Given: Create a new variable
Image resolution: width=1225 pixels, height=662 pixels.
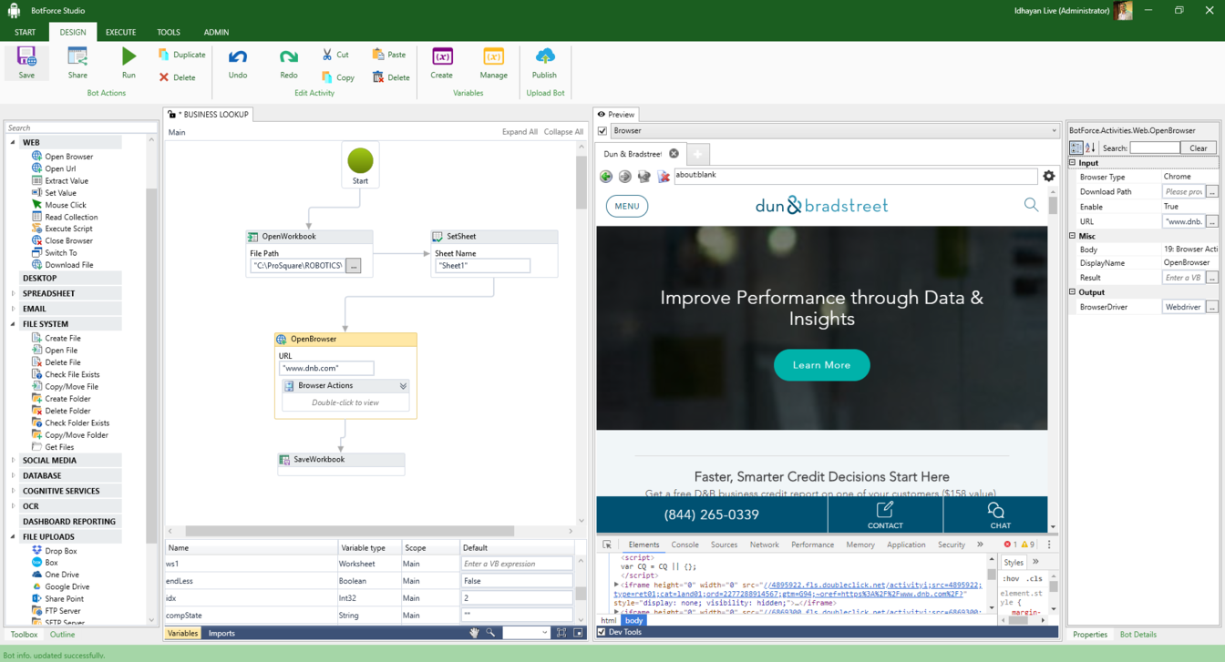Looking at the screenshot, I should pyautogui.click(x=442, y=63).
